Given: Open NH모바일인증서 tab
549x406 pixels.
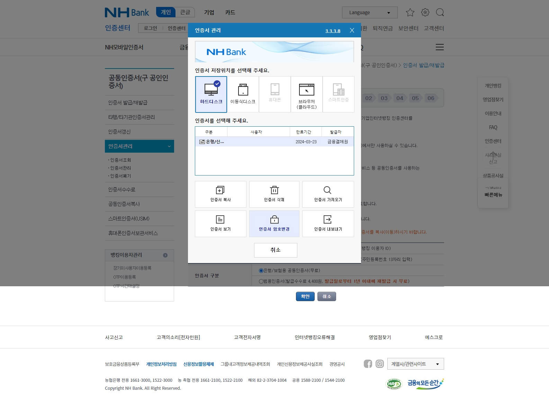Looking at the screenshot, I should coord(124,47).
